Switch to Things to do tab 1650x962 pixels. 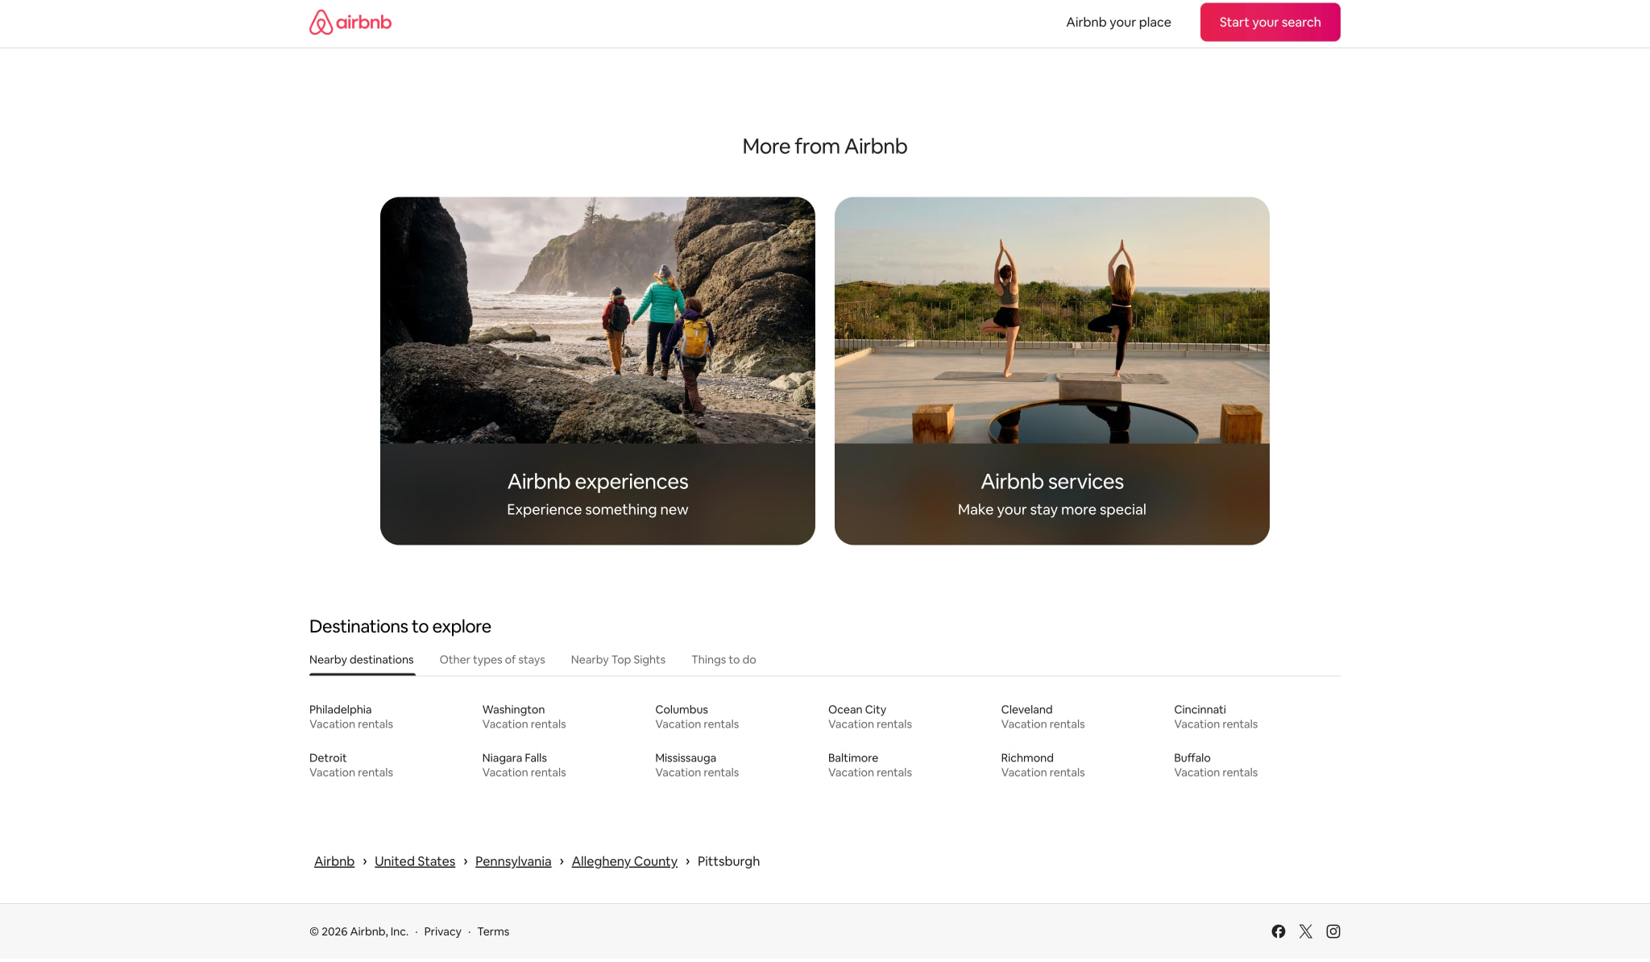pos(723,660)
